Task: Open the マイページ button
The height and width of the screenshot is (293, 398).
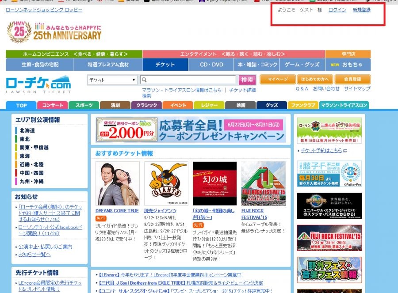Action: (278, 79)
